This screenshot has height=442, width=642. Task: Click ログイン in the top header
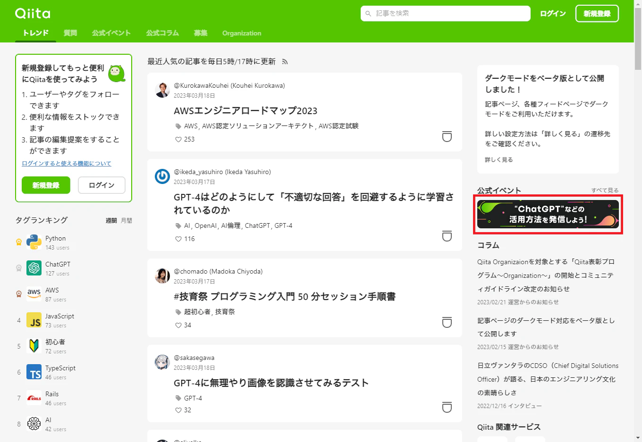553,14
